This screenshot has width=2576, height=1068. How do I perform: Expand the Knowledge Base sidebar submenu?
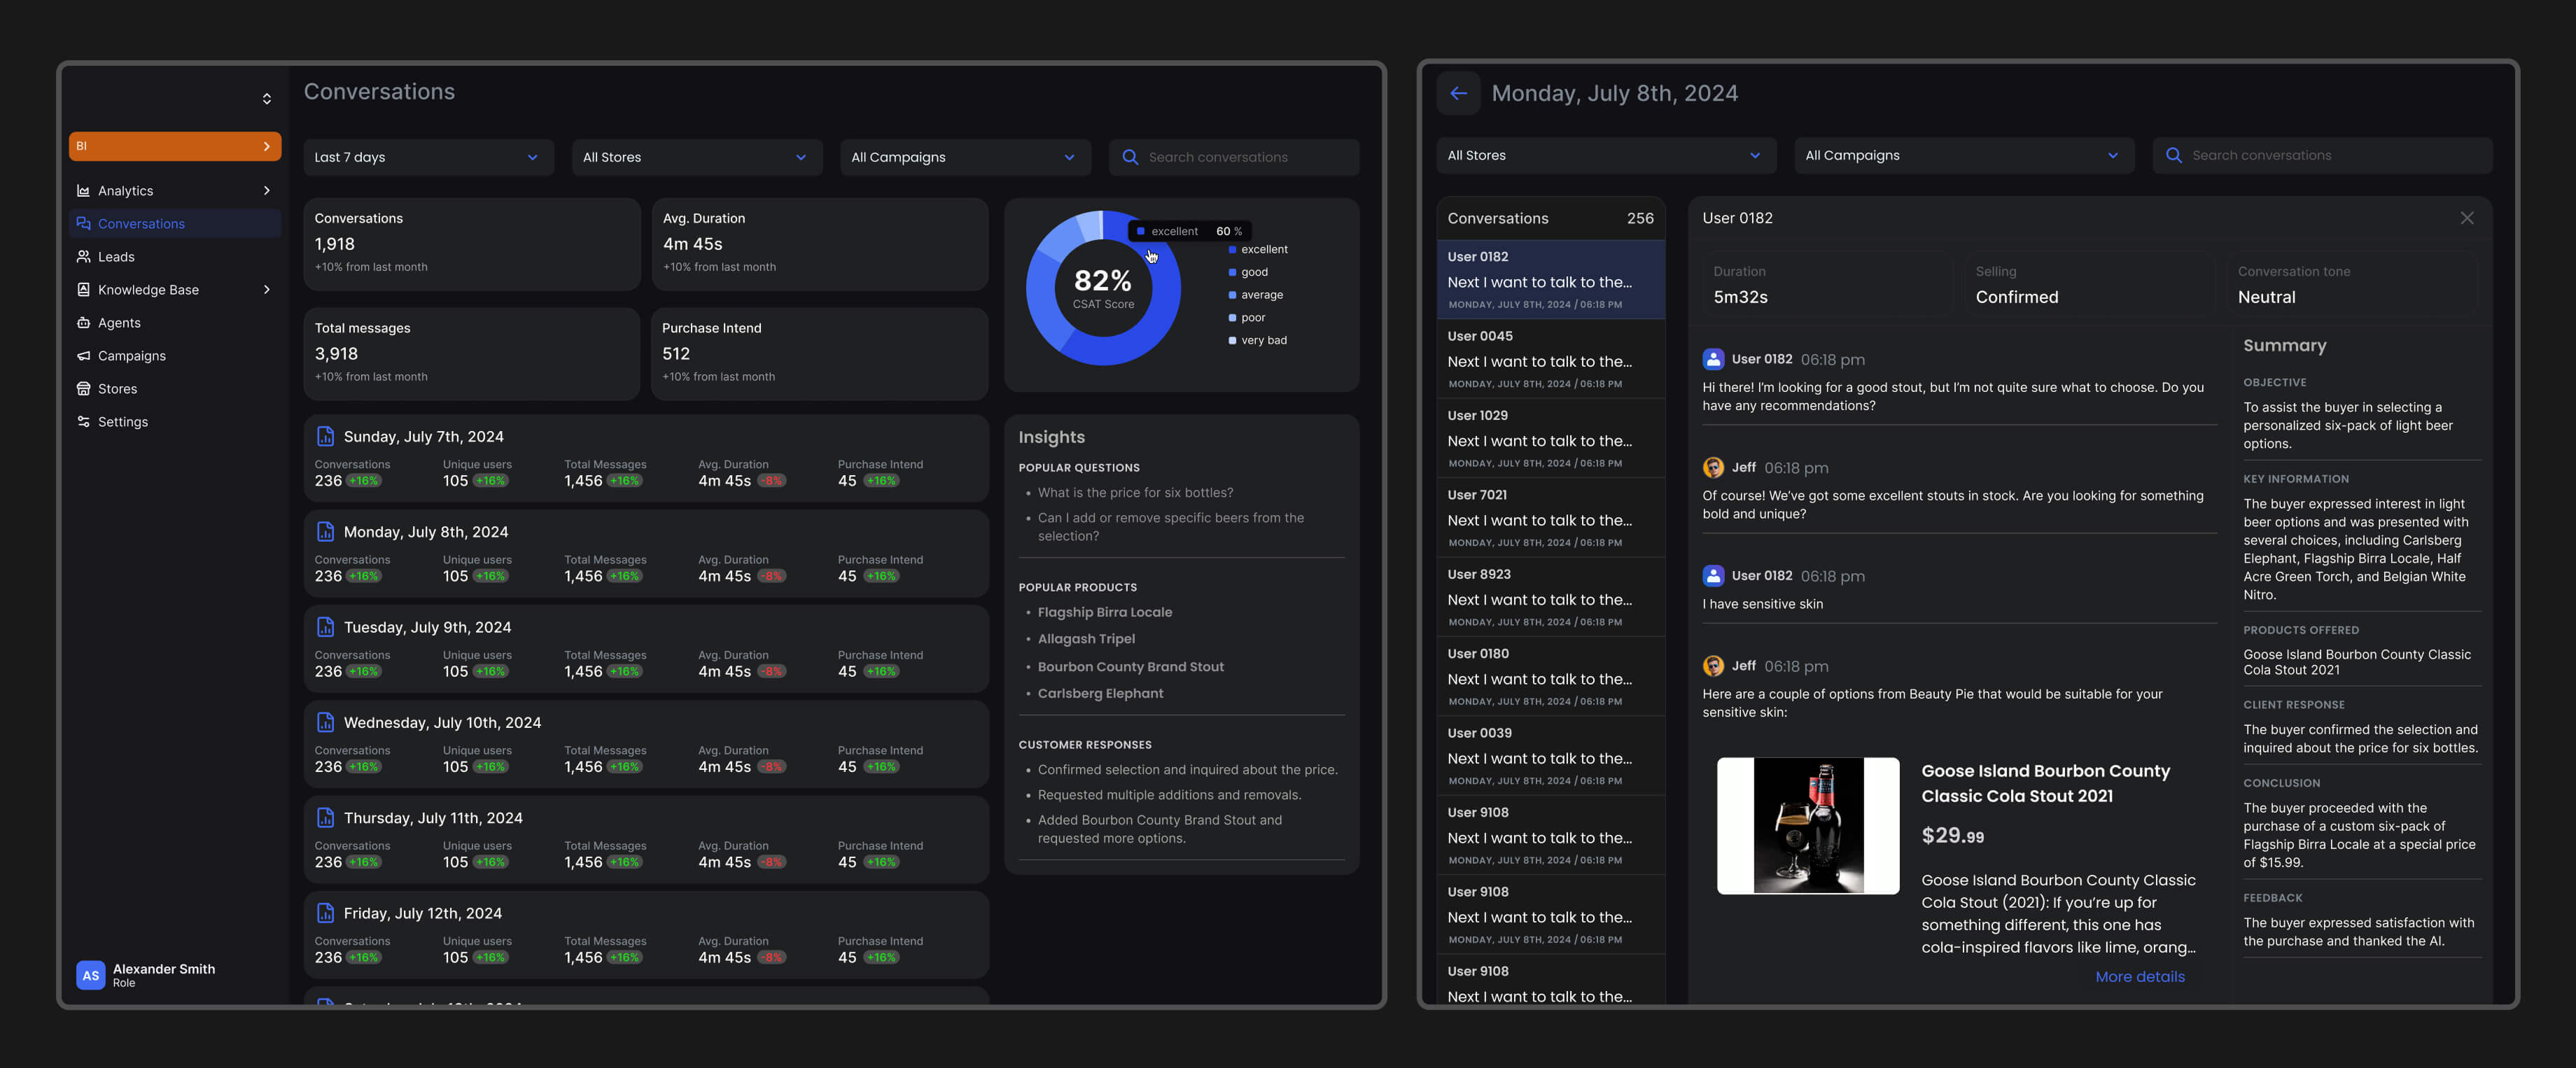click(x=266, y=290)
